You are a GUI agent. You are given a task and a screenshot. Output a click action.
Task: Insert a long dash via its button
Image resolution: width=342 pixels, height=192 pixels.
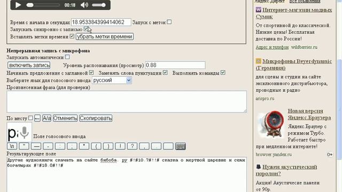coord(36,146)
